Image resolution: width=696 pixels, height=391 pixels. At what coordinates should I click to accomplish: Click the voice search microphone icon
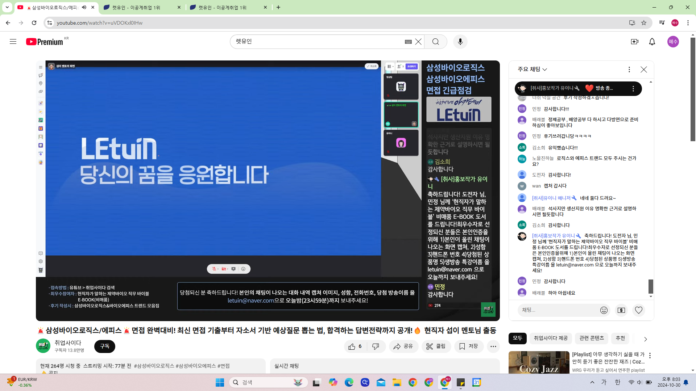coord(460,42)
